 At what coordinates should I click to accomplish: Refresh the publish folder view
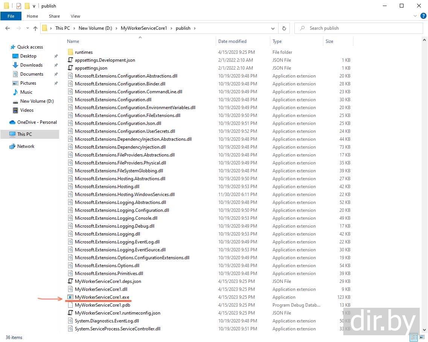coord(284,28)
